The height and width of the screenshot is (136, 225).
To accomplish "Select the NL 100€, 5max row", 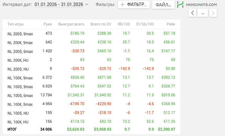I will [x=20, y=104].
